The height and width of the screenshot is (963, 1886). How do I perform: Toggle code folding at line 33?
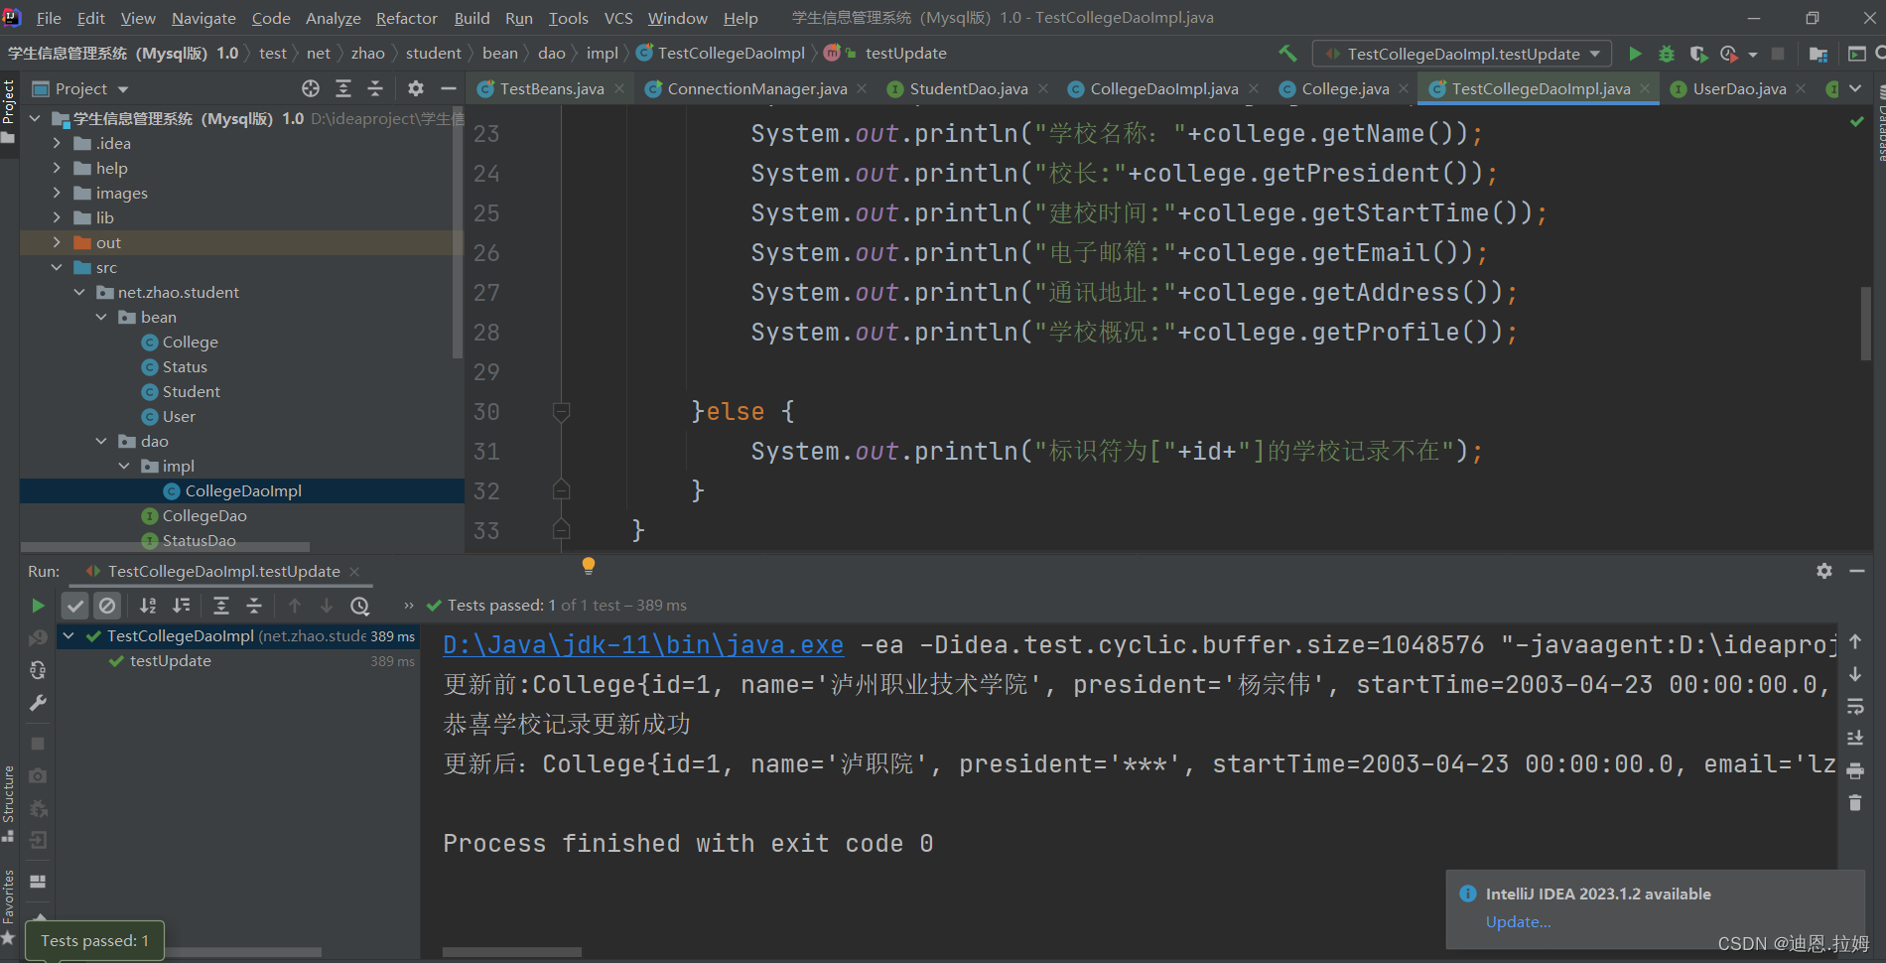(x=561, y=530)
